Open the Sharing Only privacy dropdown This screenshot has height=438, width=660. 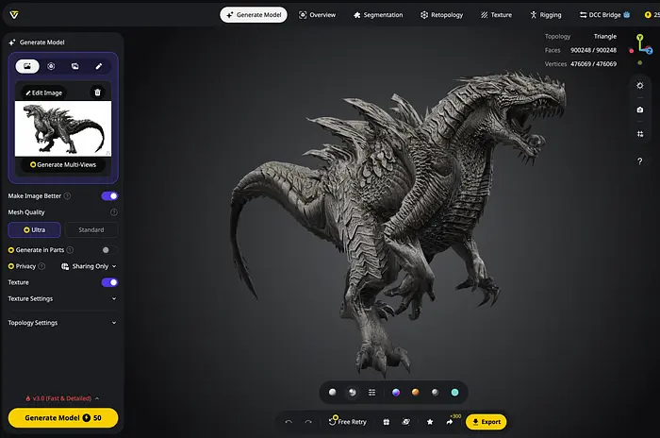(x=89, y=266)
